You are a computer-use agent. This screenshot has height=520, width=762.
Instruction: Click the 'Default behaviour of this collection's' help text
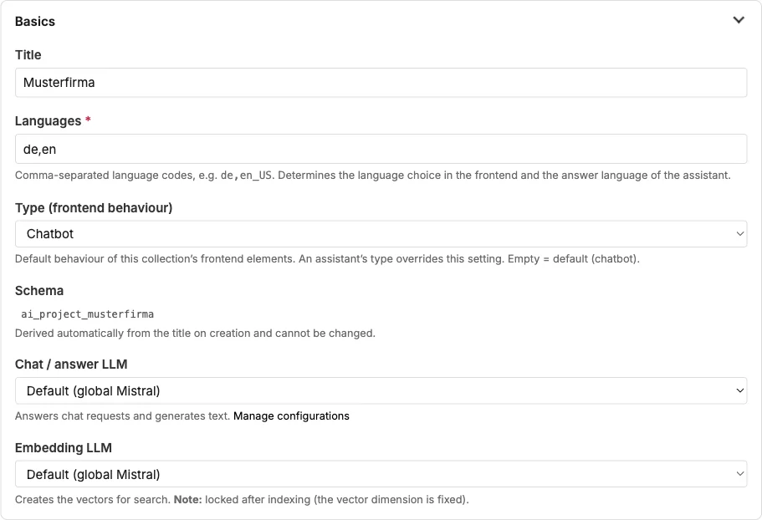click(328, 259)
